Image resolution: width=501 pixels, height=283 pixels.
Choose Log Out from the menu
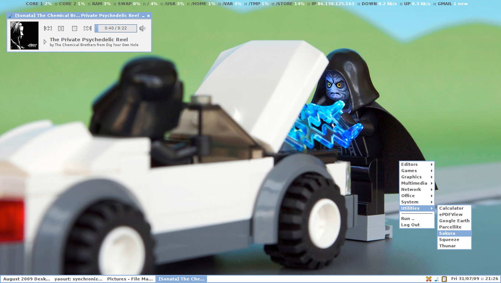(410, 225)
